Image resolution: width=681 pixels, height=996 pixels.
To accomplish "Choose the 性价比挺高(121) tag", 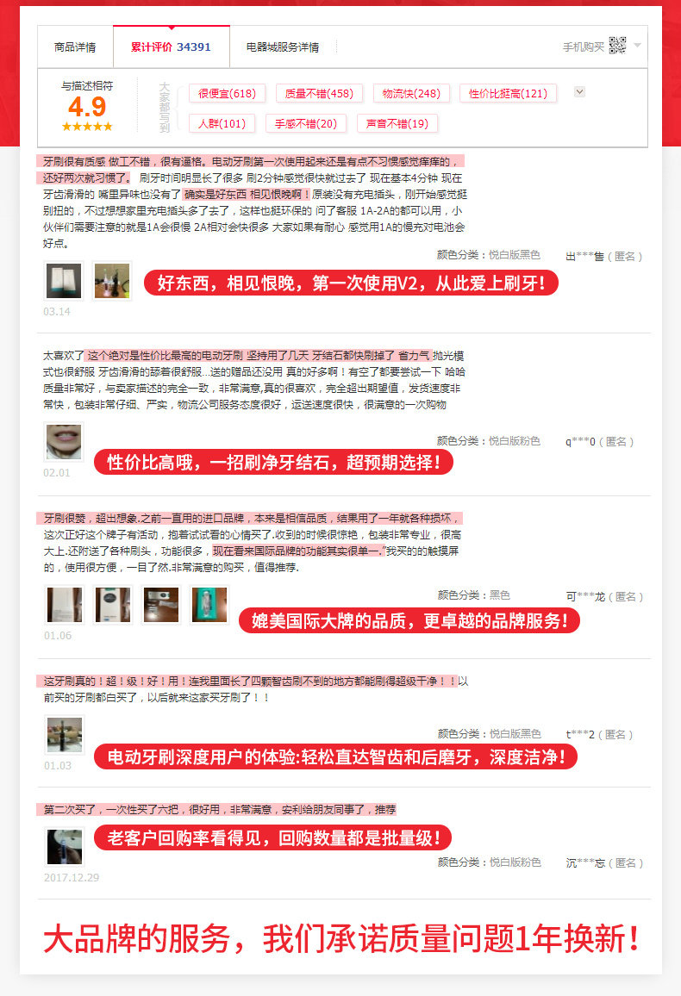I will (509, 93).
